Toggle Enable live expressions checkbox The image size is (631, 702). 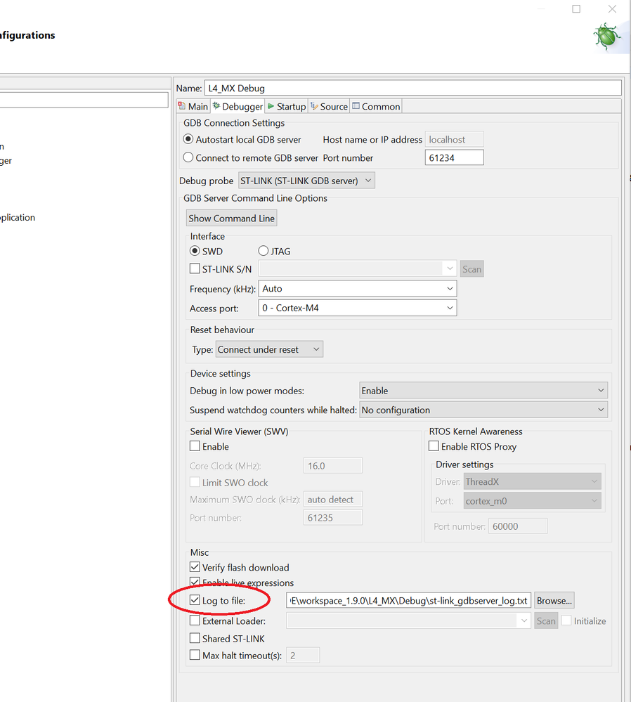click(x=195, y=583)
